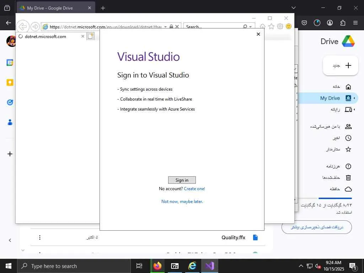Go back in Firefox browser
This screenshot has height=273, width=364.
(9, 23)
